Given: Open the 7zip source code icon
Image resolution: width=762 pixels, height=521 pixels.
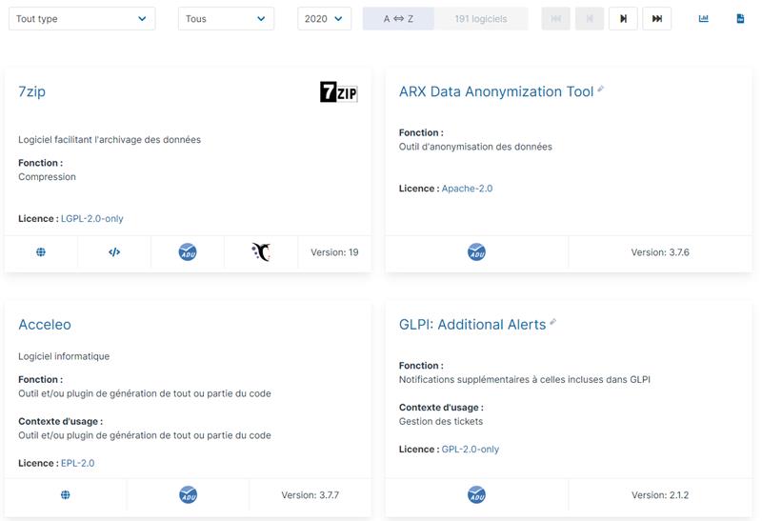Looking at the screenshot, I should (x=114, y=251).
